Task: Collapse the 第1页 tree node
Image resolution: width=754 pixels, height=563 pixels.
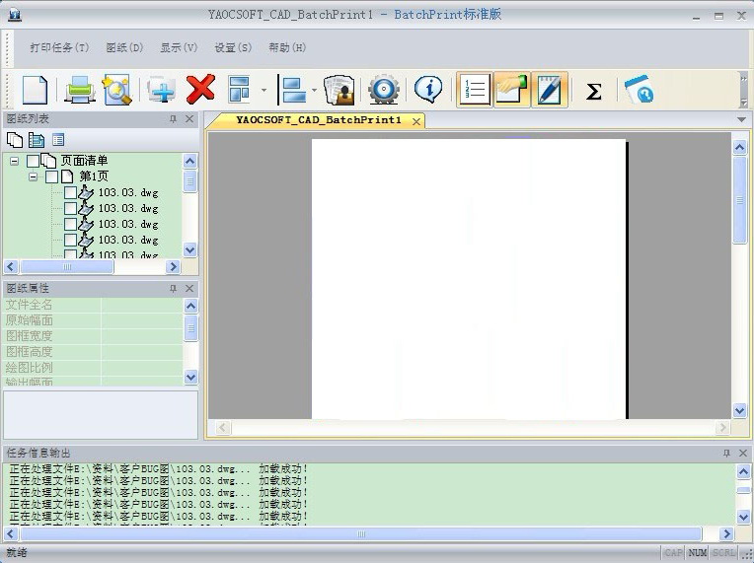Action: [x=34, y=176]
